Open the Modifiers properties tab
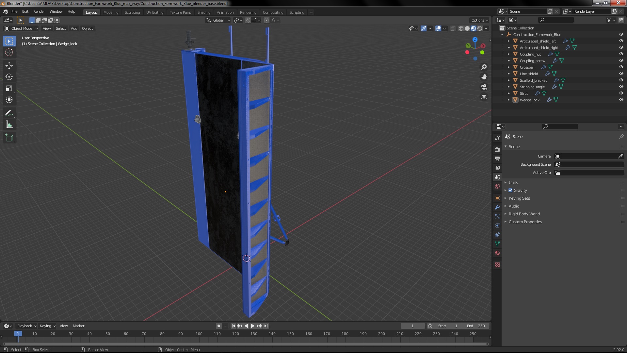 coord(497,207)
